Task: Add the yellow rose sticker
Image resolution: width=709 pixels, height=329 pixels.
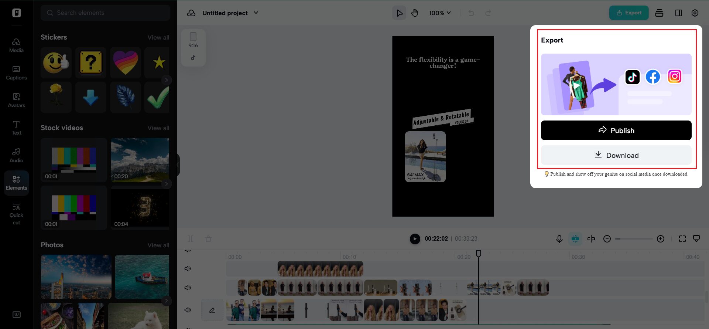Action: click(x=56, y=97)
